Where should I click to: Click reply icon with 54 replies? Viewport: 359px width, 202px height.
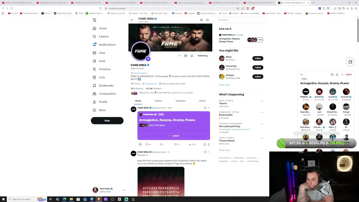[148, 144]
